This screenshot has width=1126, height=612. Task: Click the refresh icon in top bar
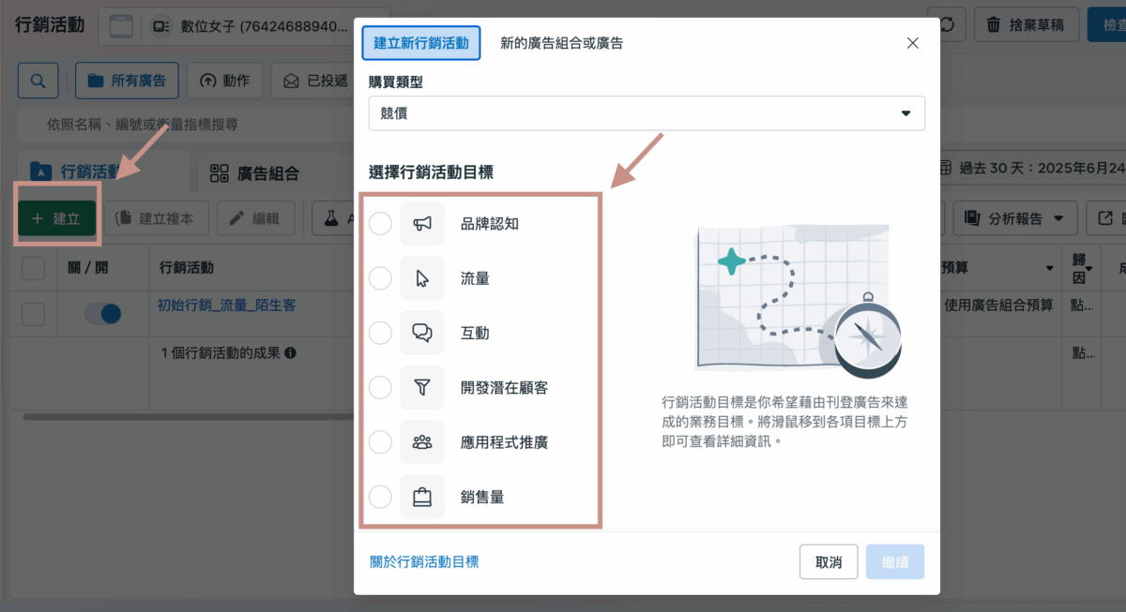pos(948,25)
